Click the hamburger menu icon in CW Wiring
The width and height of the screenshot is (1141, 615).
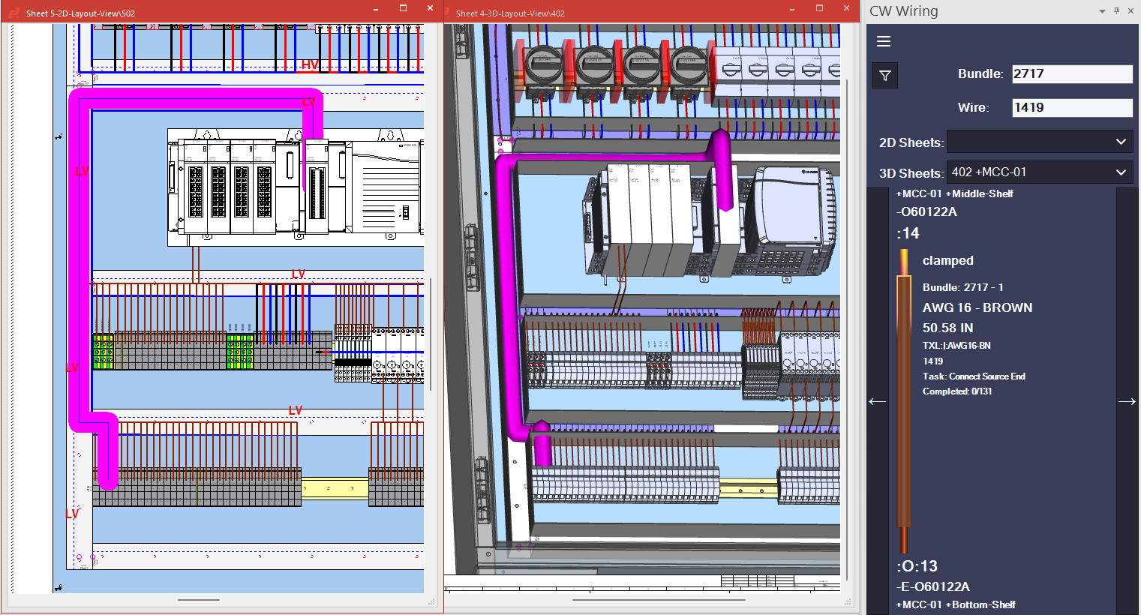click(x=883, y=41)
